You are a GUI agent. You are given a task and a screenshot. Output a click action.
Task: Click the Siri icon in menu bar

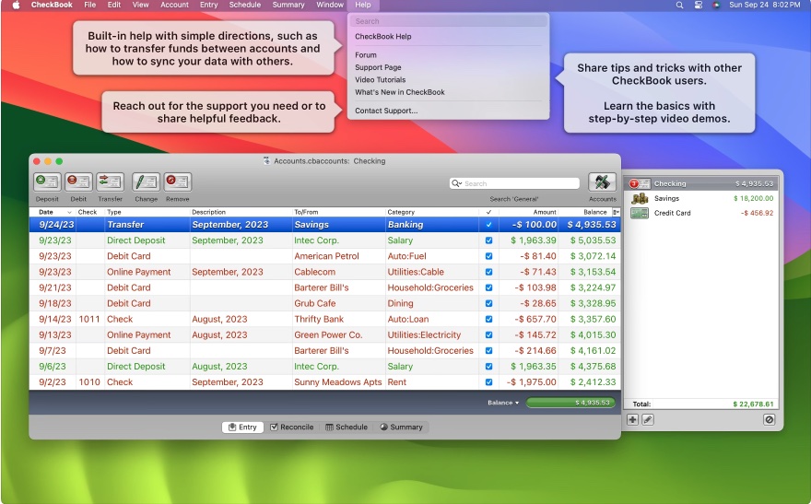coord(716,5)
